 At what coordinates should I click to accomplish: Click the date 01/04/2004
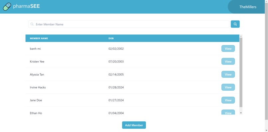116,113
